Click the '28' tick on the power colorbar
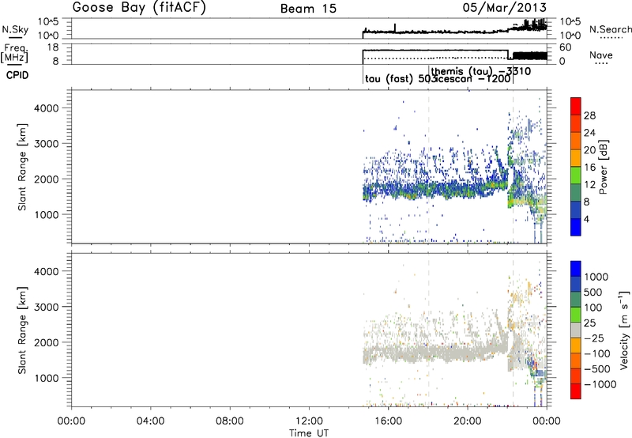The width and height of the screenshot is (632, 438). pyautogui.click(x=589, y=115)
